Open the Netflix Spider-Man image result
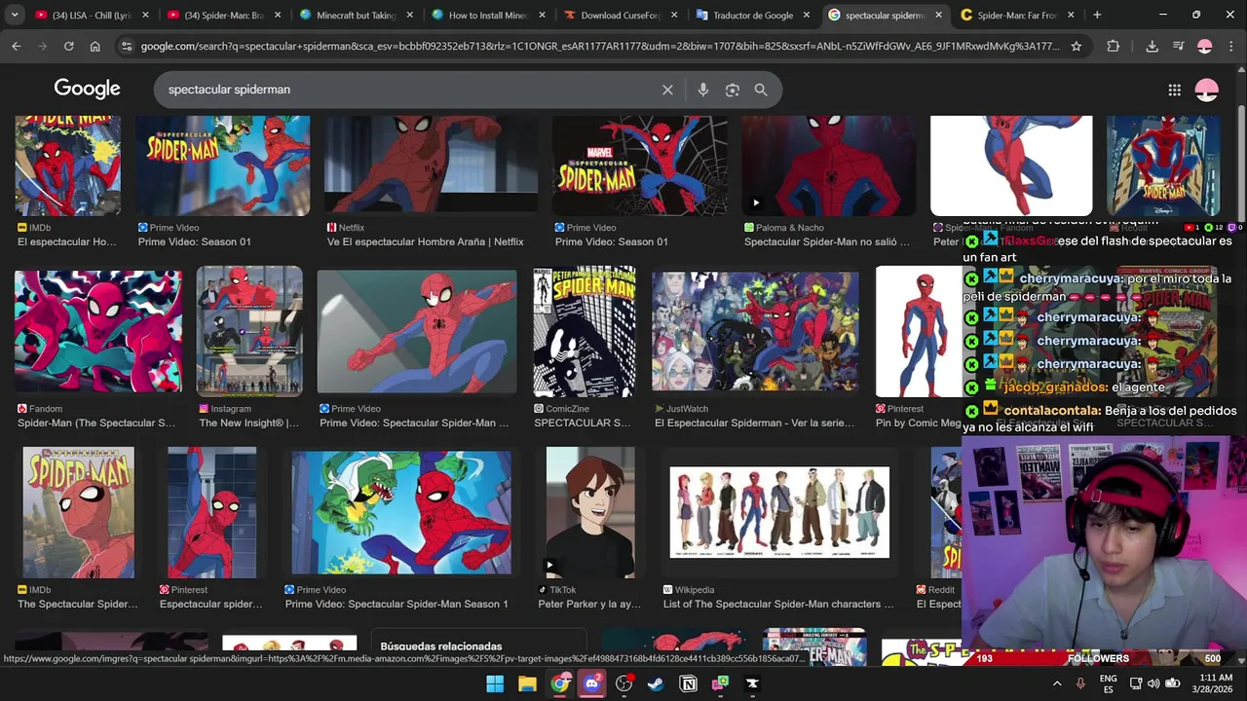Screen dimensions: 1247x701 pos(431,165)
